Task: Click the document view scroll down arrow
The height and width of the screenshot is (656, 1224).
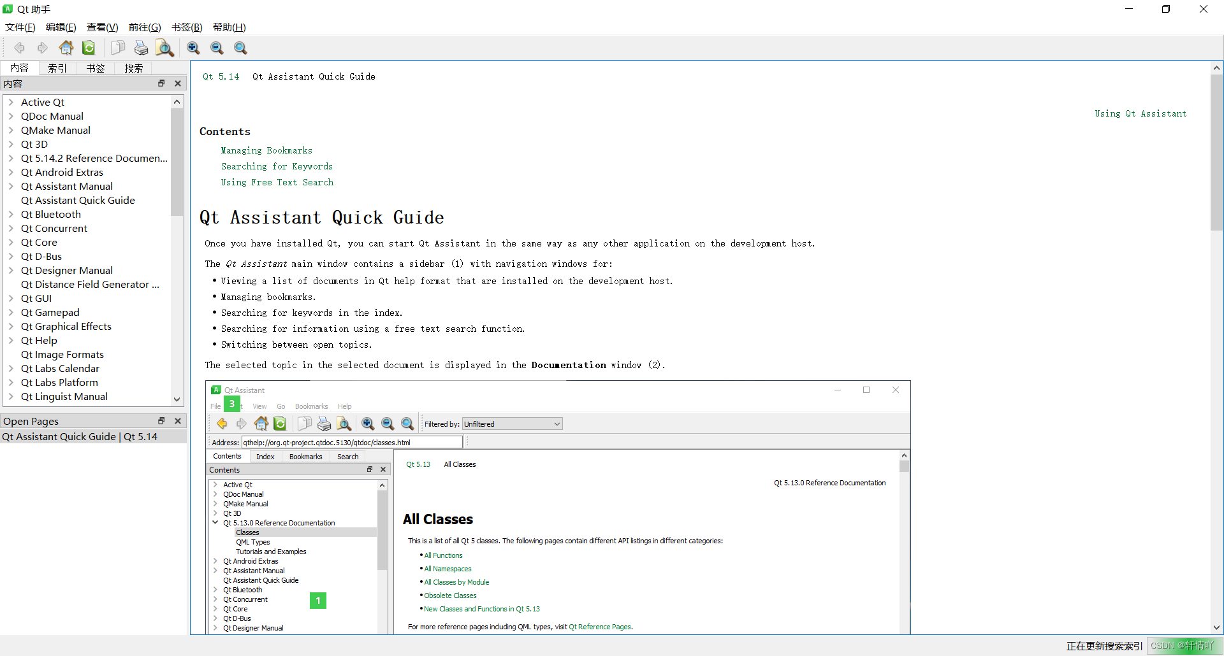Action: point(1216,627)
